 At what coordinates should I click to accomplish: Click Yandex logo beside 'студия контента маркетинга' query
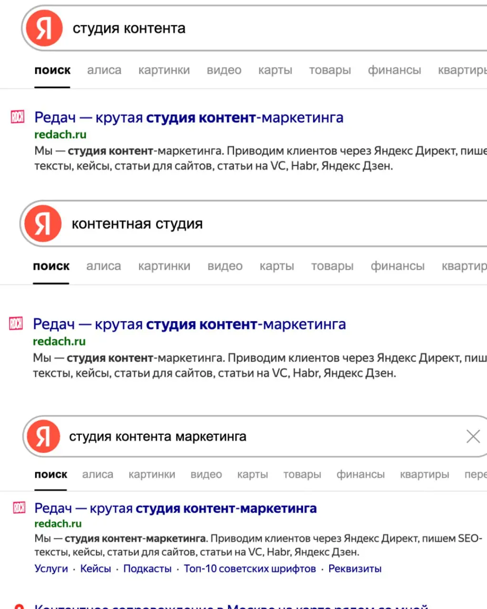43,436
